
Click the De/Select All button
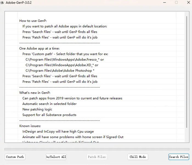pos(56,157)
